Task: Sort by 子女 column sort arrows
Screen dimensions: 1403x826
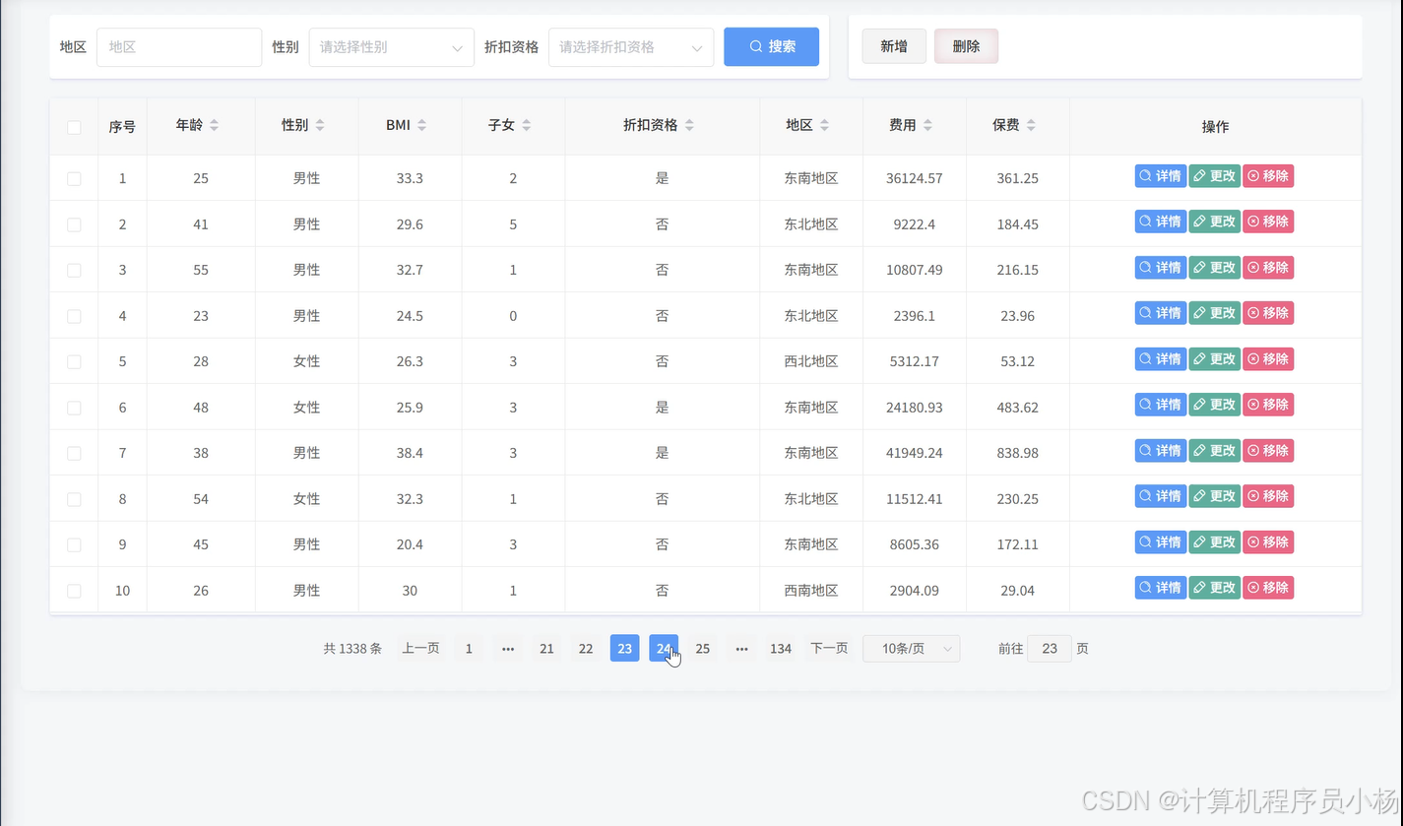Action: 526,125
